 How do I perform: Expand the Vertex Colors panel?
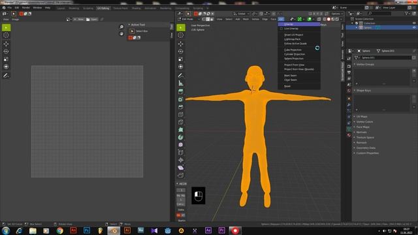pyautogui.click(x=364, y=122)
